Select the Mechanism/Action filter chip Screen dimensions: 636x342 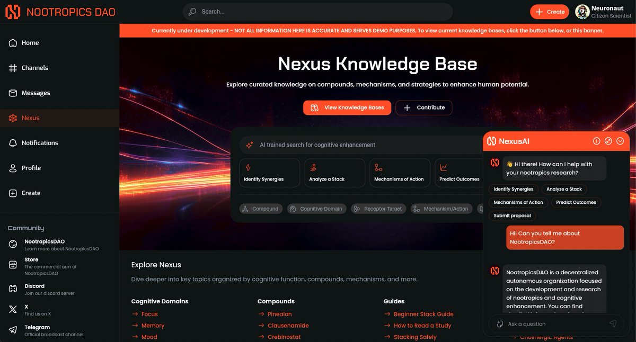[441, 209]
